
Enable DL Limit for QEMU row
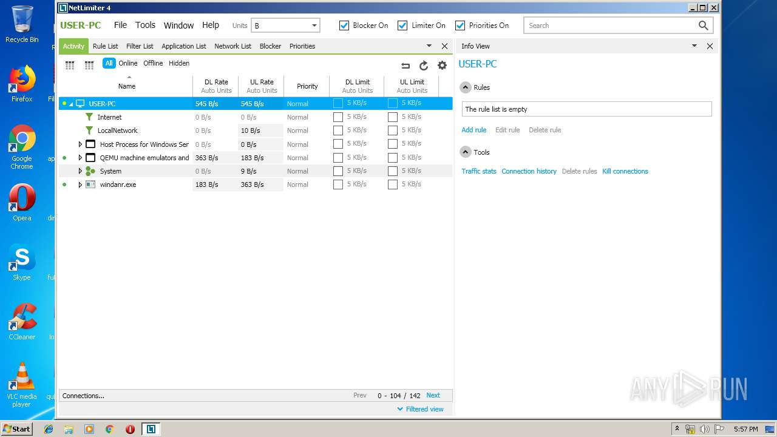[338, 158]
